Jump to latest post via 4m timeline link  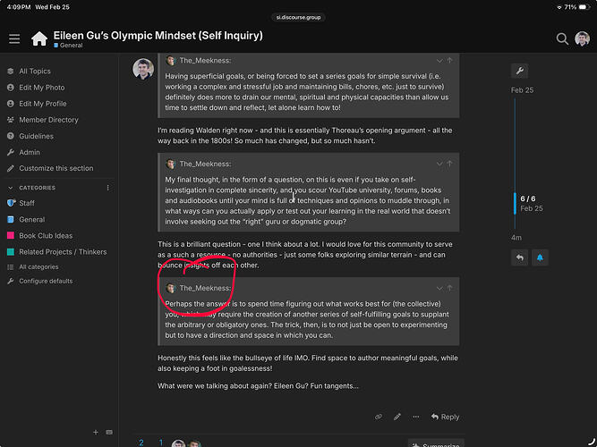pos(516,238)
